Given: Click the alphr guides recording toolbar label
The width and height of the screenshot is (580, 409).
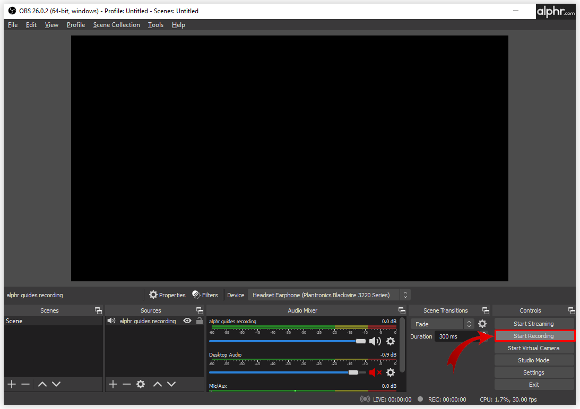Looking at the screenshot, I should pos(35,295).
